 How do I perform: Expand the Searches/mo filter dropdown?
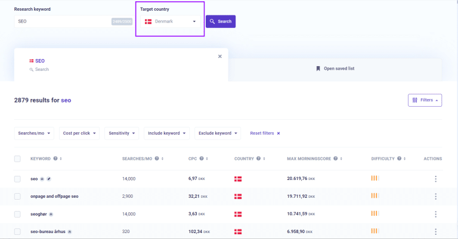(34, 134)
